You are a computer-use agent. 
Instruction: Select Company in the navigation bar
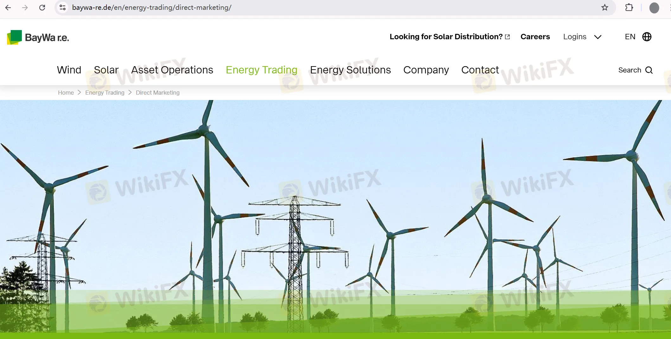click(x=426, y=70)
